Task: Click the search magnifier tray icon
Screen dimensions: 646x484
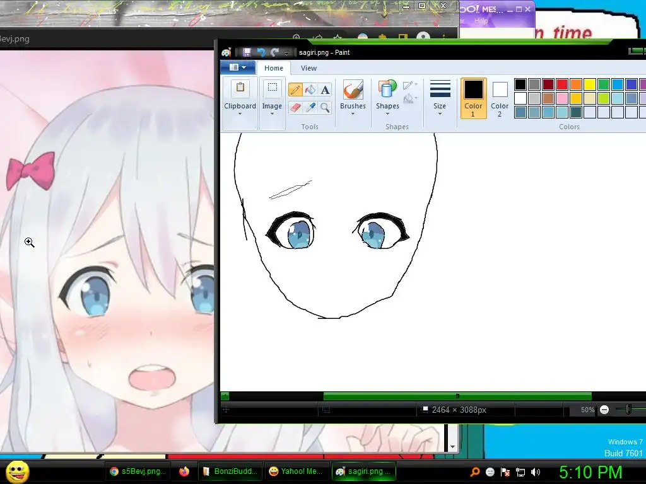Action: (474, 472)
